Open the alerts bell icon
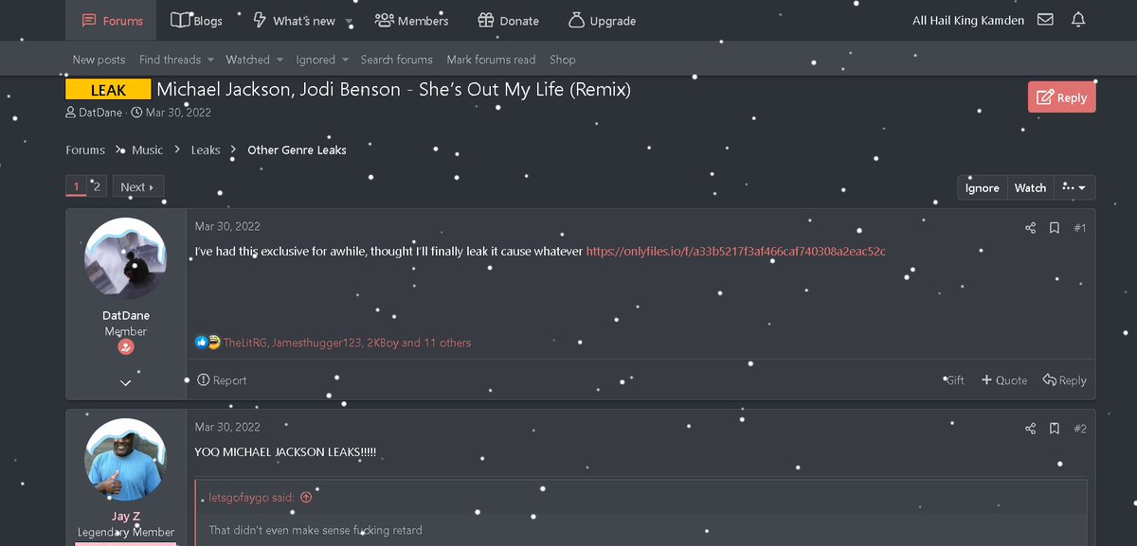The image size is (1137, 546). click(x=1078, y=20)
